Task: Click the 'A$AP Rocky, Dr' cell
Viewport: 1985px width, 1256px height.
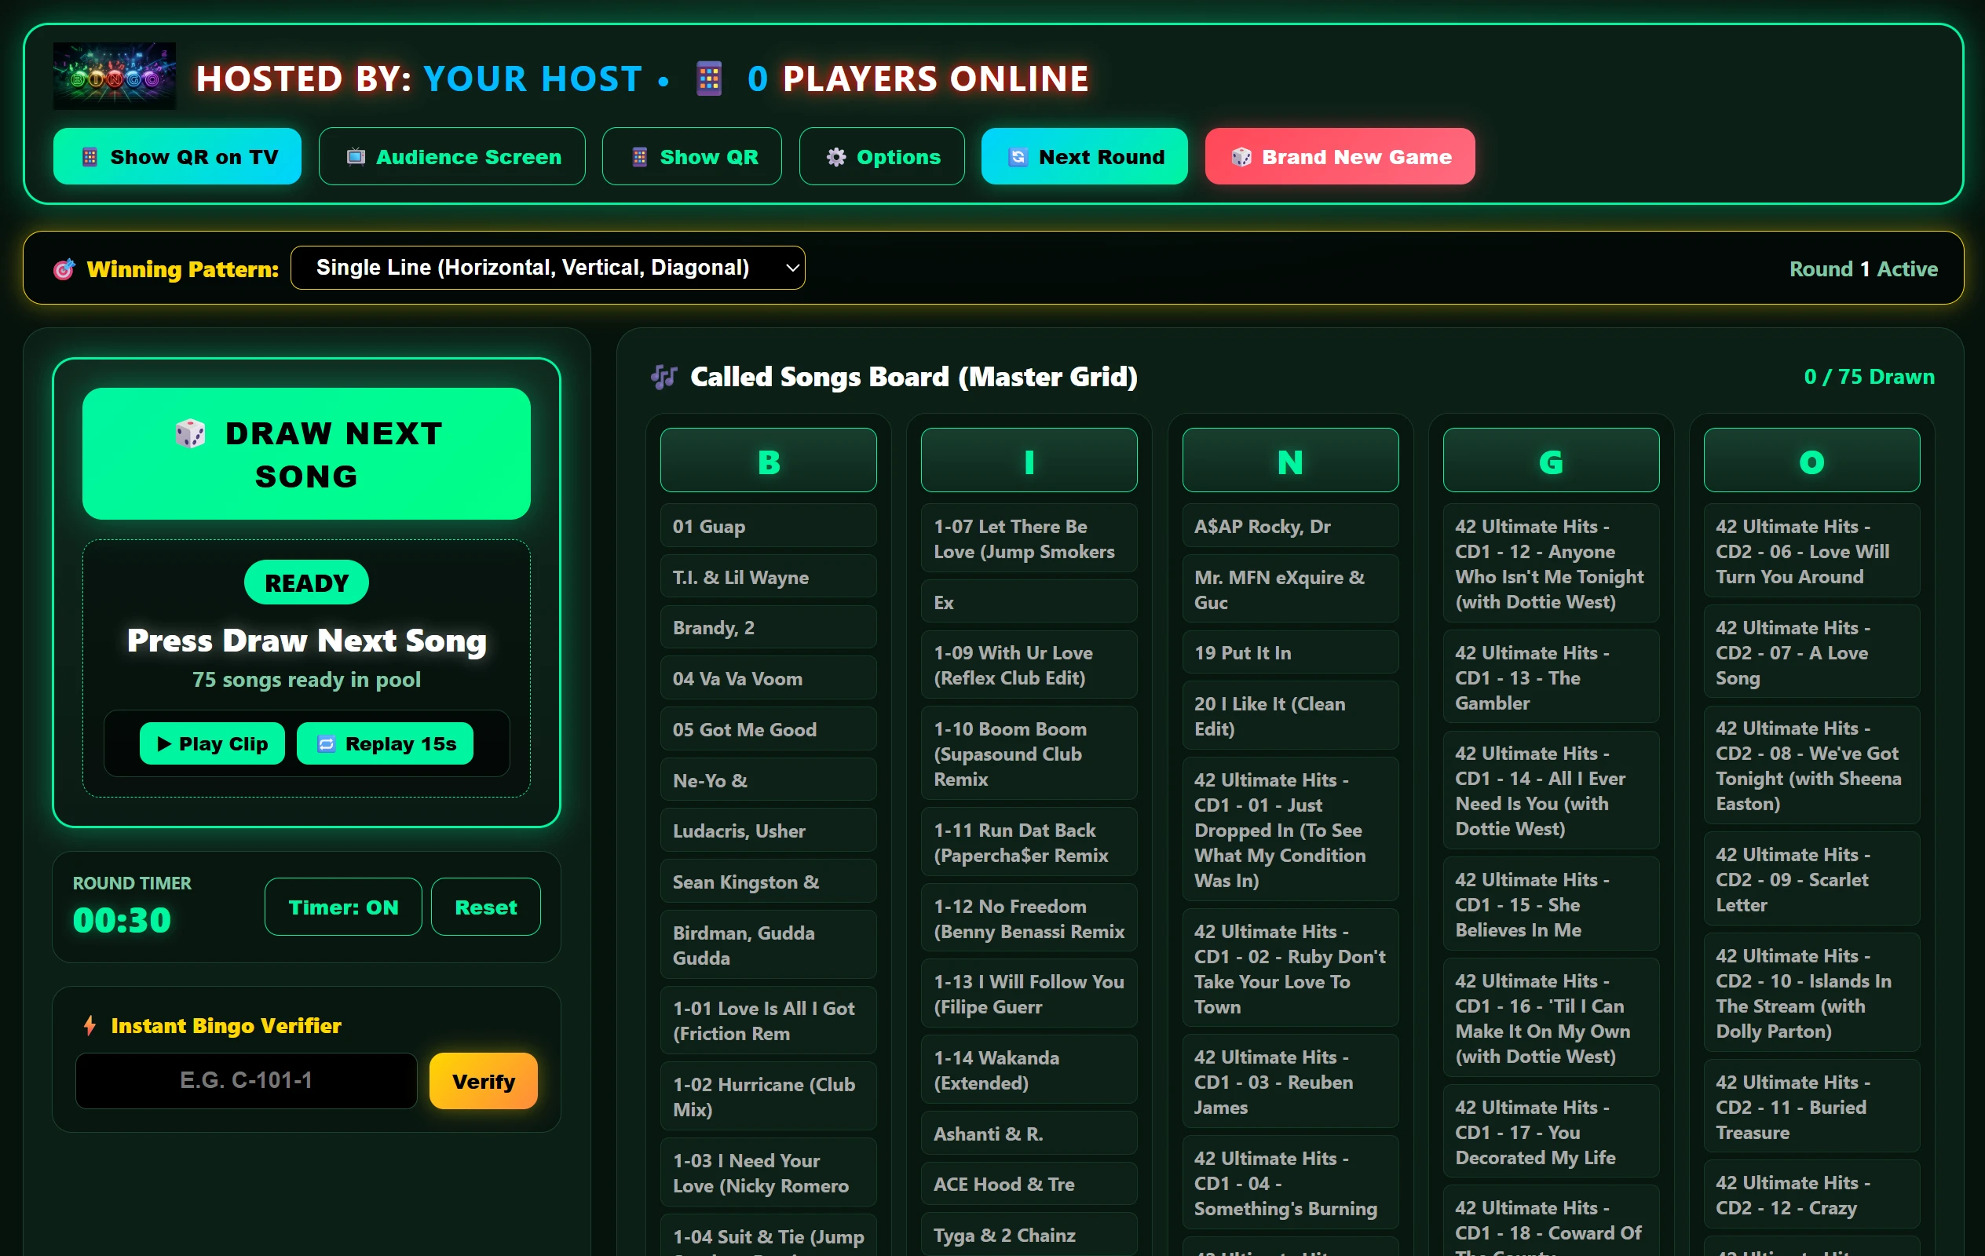Action: (x=1290, y=526)
